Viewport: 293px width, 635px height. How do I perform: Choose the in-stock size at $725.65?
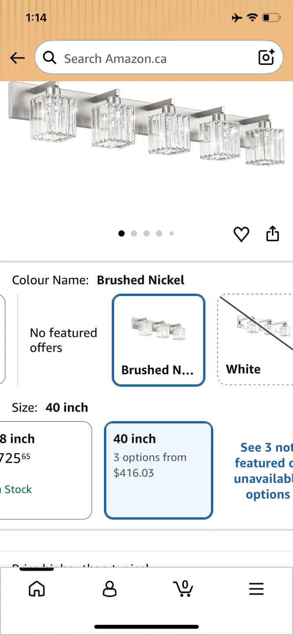[x=46, y=471]
